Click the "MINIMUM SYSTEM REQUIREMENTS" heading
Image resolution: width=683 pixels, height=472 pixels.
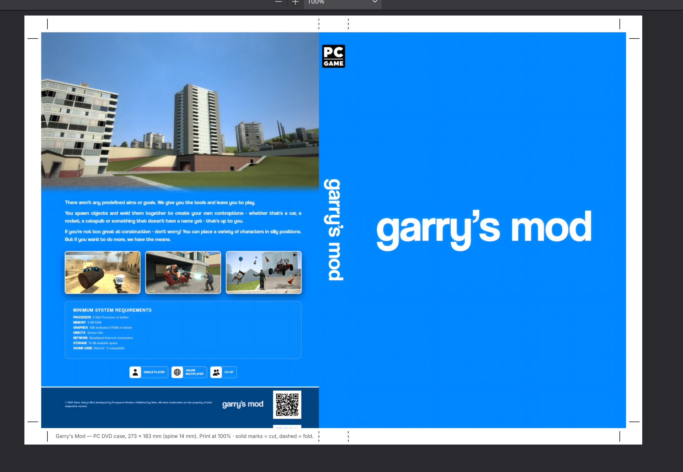pos(113,310)
